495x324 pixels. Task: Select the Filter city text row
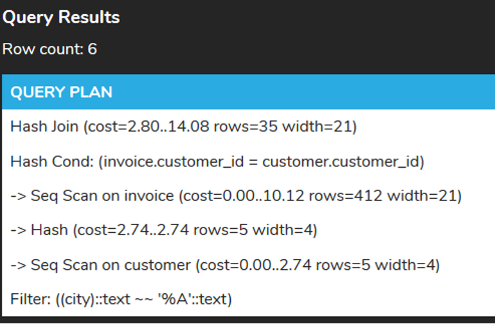121,298
